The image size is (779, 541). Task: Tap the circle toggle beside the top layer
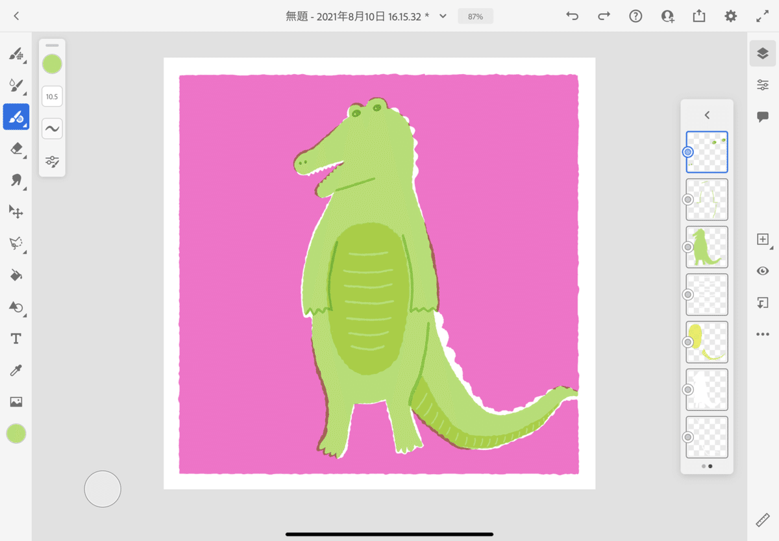[x=686, y=151]
